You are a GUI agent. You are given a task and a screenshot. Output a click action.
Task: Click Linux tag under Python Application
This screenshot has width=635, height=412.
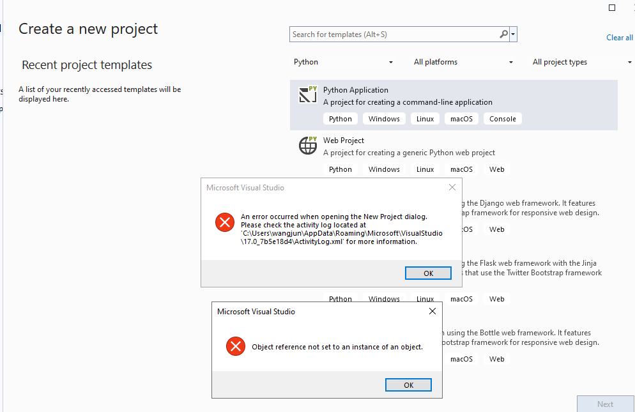point(425,119)
